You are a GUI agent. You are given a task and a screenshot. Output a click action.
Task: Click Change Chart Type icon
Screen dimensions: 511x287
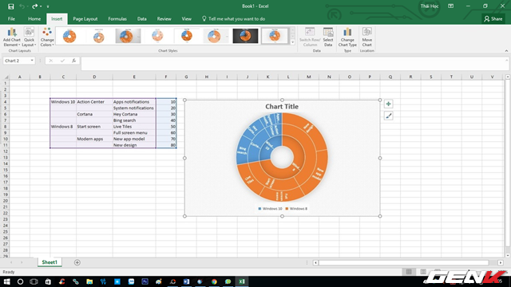(347, 37)
